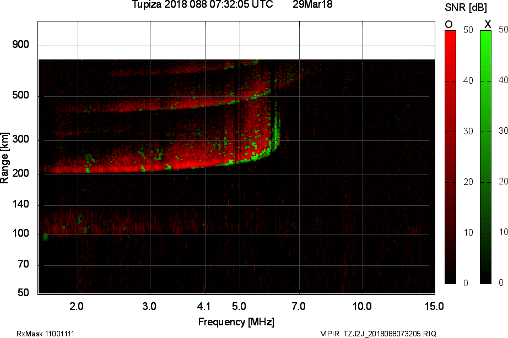Click the 30 tick beside the O color bar
Screen dimensions: 508x338
click(x=468, y=131)
